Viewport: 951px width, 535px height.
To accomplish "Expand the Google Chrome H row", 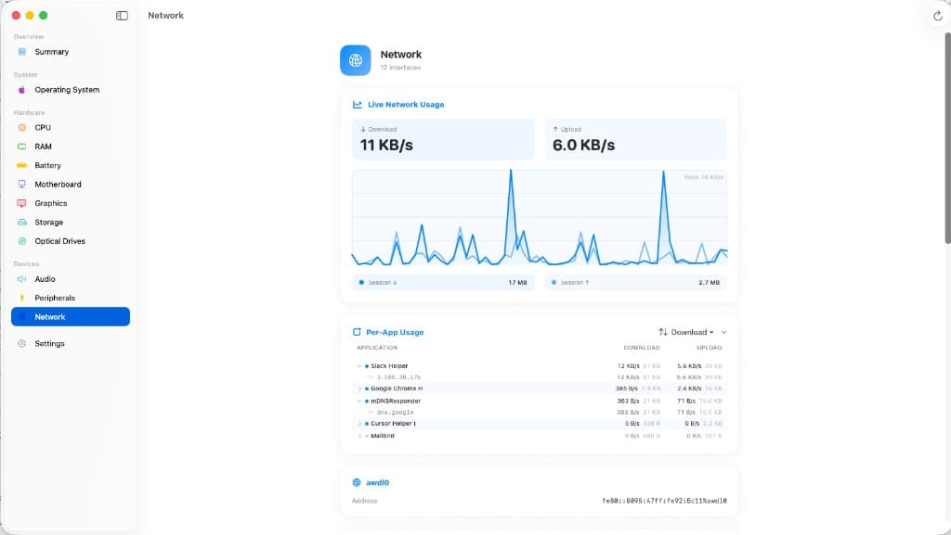I will pyautogui.click(x=359, y=389).
